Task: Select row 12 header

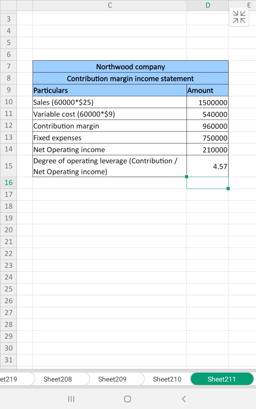Action: coord(8,126)
